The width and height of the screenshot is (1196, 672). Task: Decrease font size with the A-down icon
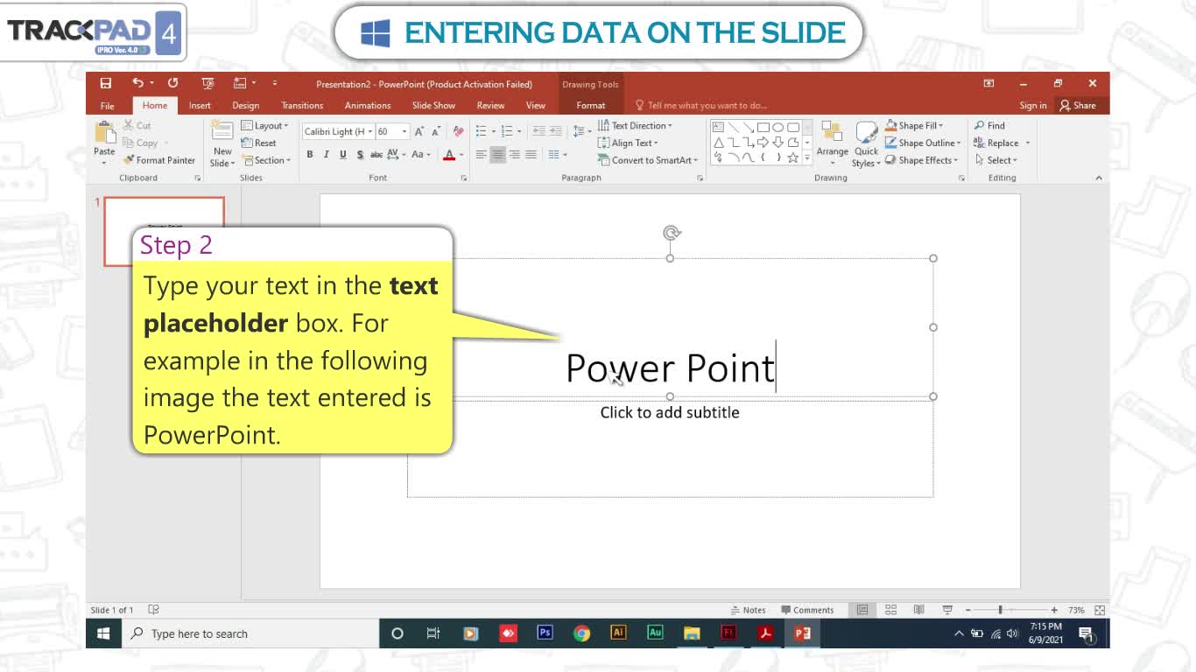pos(436,131)
